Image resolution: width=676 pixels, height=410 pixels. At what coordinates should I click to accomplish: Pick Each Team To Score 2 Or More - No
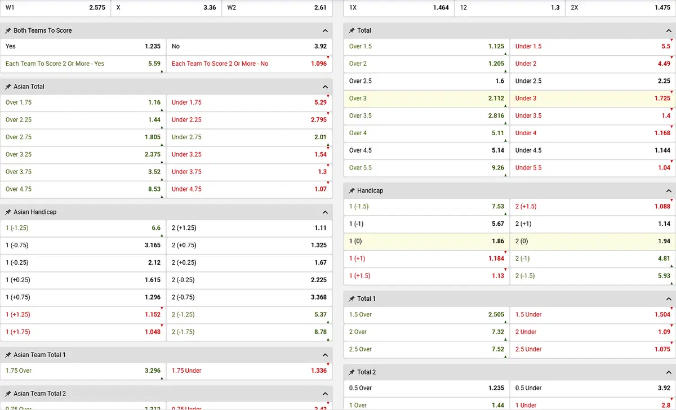(x=250, y=64)
